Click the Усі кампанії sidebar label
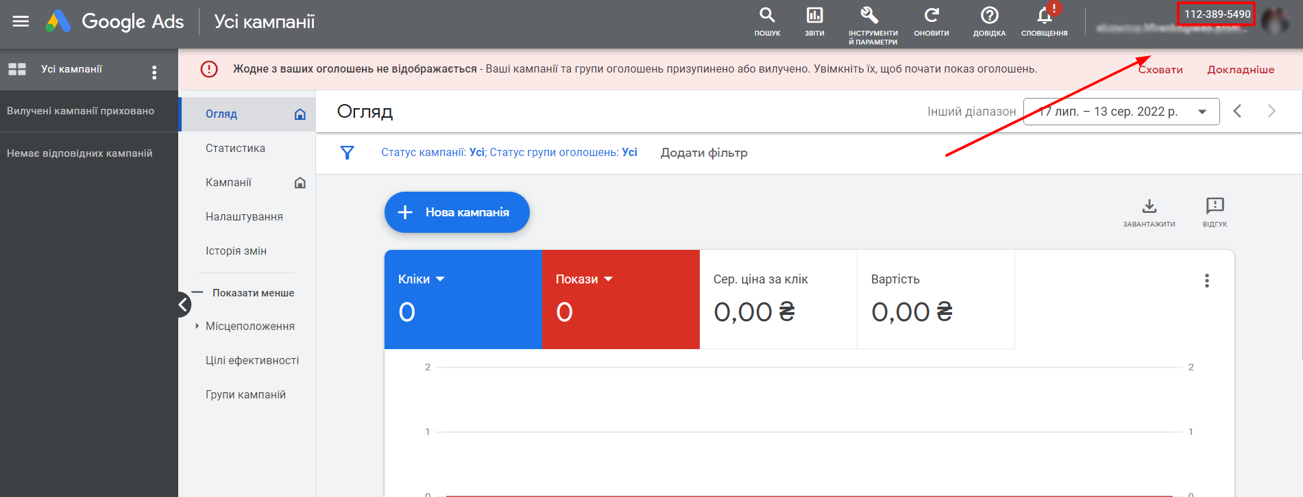Viewport: 1303px width, 497px height. click(x=71, y=69)
